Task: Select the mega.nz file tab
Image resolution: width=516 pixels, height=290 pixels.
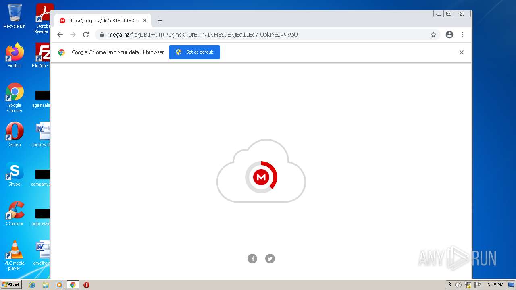Action: (x=103, y=21)
